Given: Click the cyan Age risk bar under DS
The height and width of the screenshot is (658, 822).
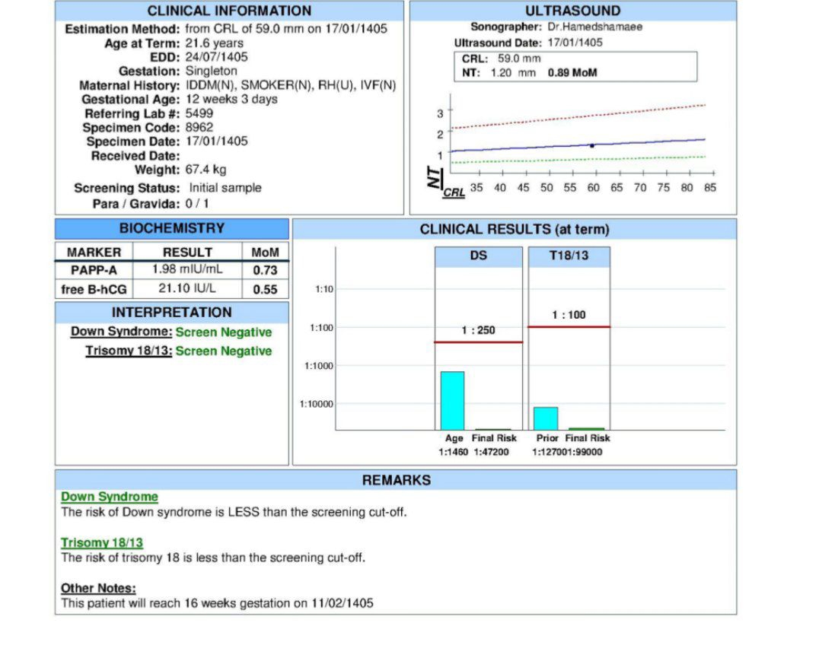Looking at the screenshot, I should 452,401.
